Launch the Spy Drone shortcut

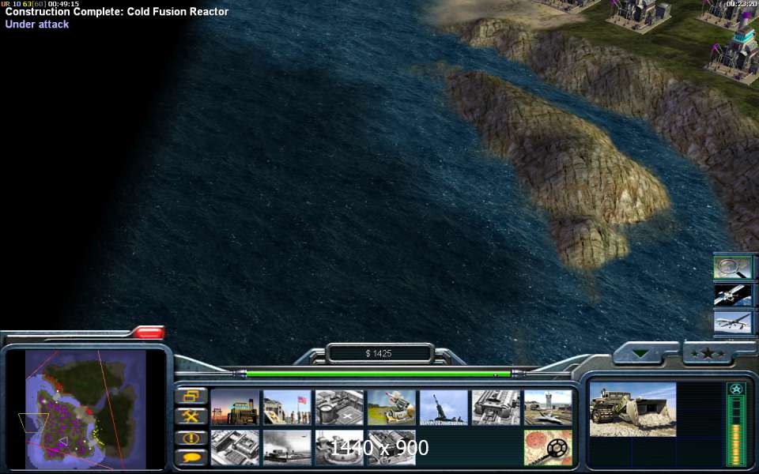pyautogui.click(x=733, y=322)
